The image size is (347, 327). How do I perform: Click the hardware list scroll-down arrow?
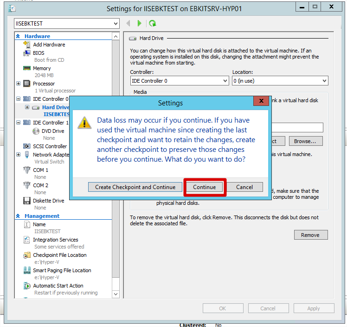click(x=116, y=294)
